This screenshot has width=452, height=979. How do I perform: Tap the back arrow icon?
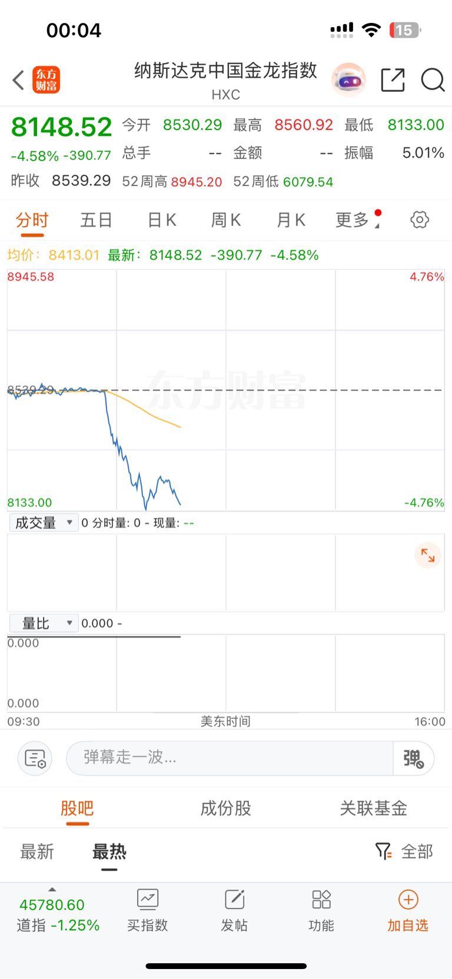[18, 80]
